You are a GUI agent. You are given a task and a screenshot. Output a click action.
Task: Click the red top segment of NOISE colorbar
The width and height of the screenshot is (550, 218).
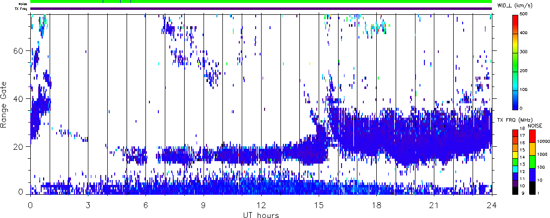coord(532,136)
